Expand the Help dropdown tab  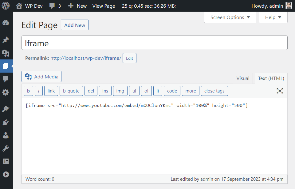coord(273,17)
